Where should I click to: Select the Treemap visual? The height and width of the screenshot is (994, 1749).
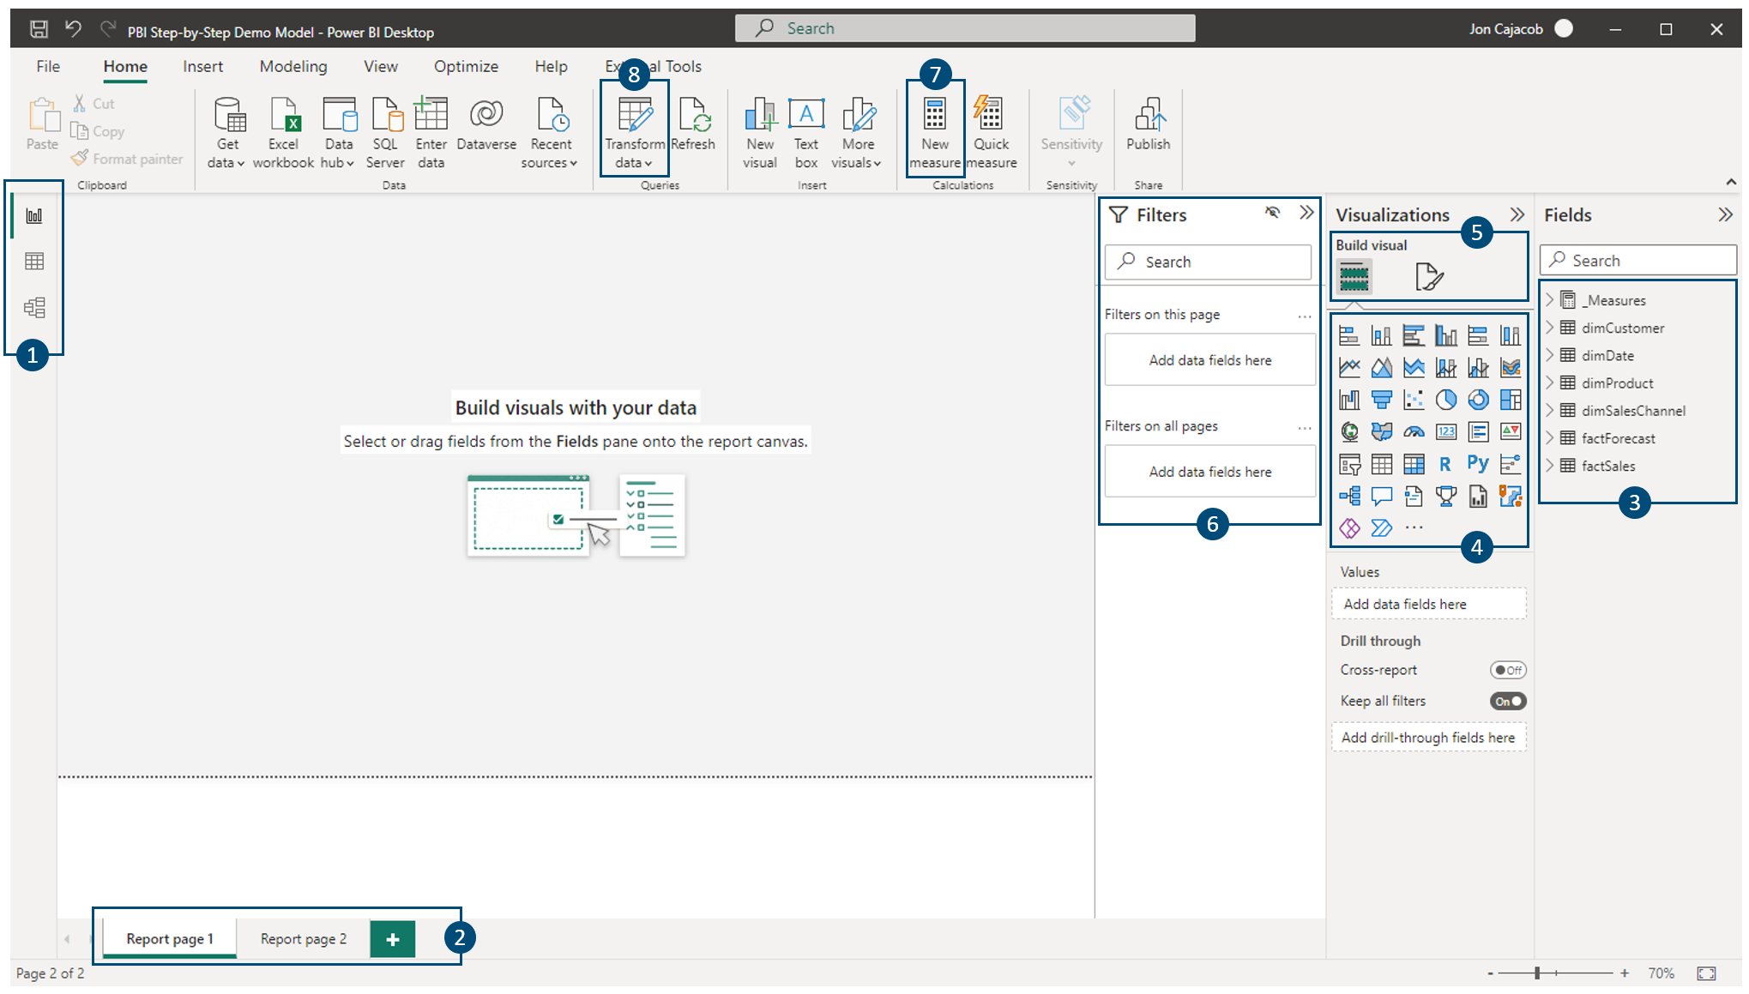point(1511,400)
